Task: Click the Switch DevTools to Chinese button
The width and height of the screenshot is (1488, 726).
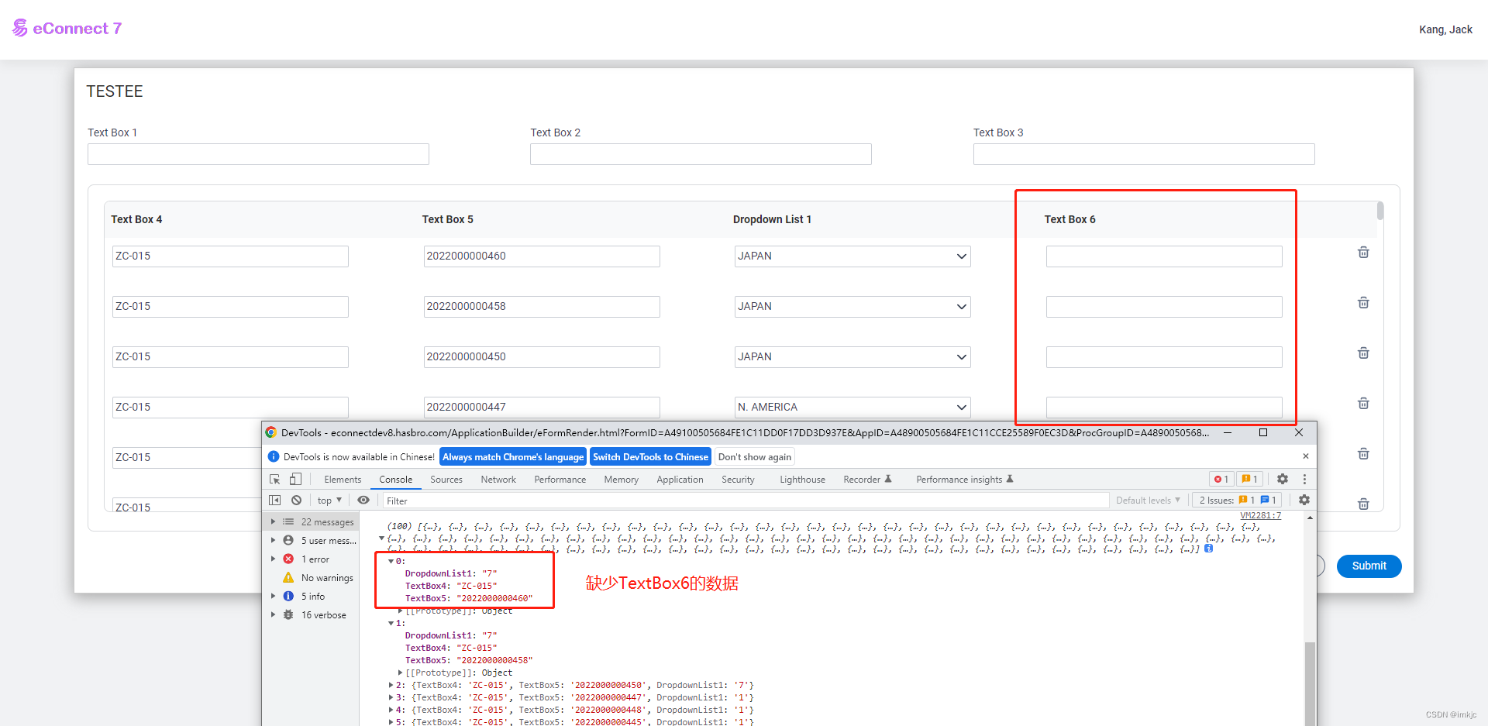Action: (x=650, y=456)
